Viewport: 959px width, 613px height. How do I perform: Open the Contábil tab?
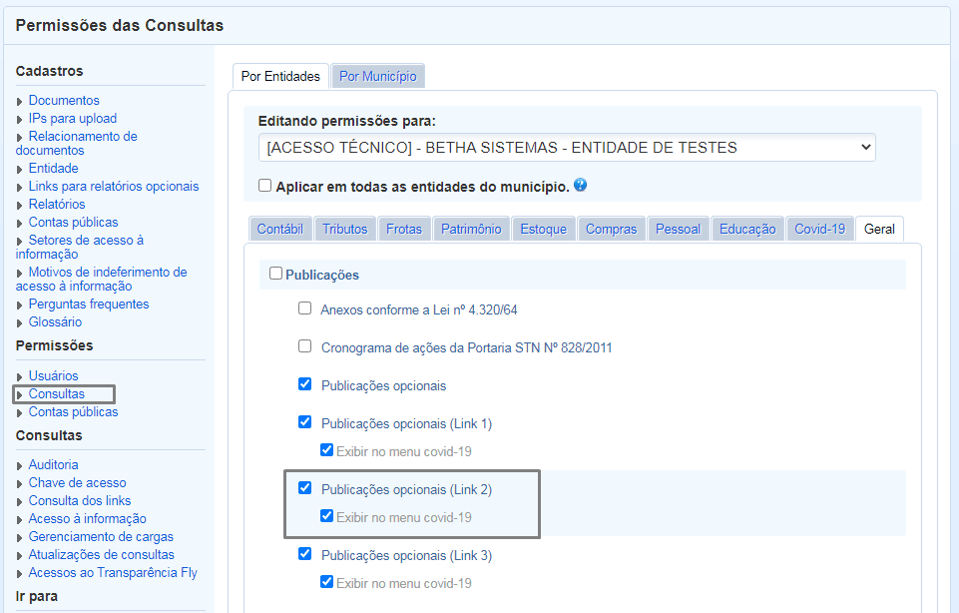(280, 228)
